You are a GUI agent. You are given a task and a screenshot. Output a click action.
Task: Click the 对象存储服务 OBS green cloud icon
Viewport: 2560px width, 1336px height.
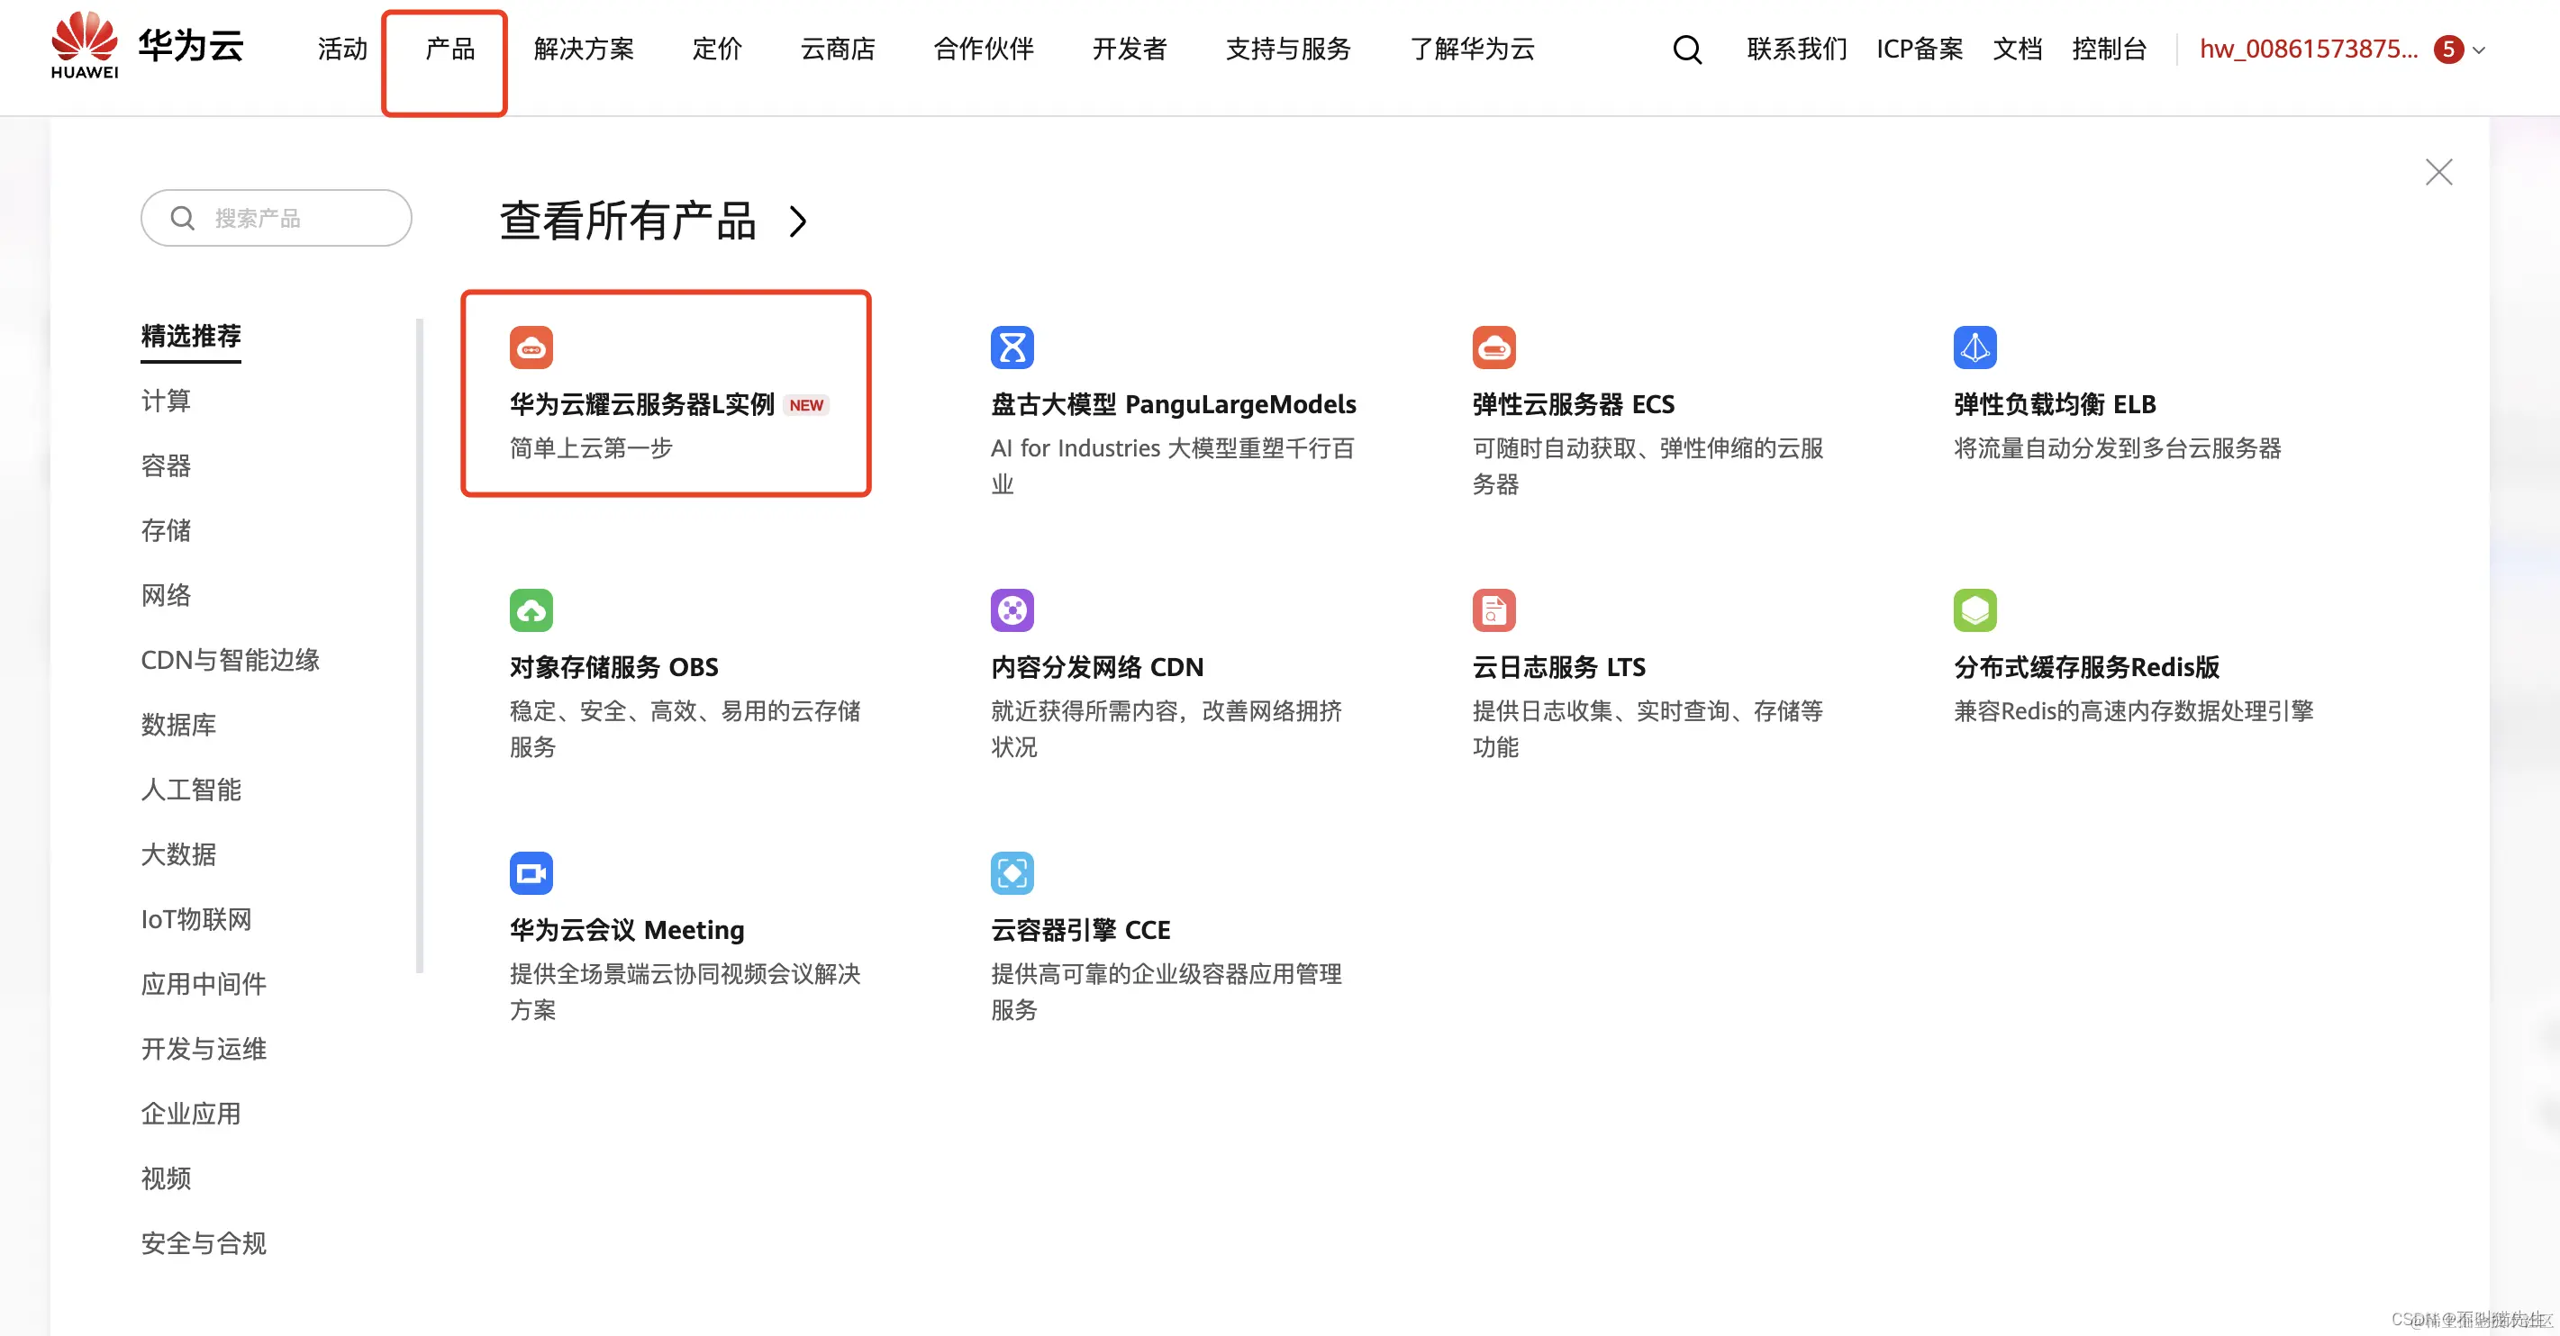pyautogui.click(x=531, y=609)
